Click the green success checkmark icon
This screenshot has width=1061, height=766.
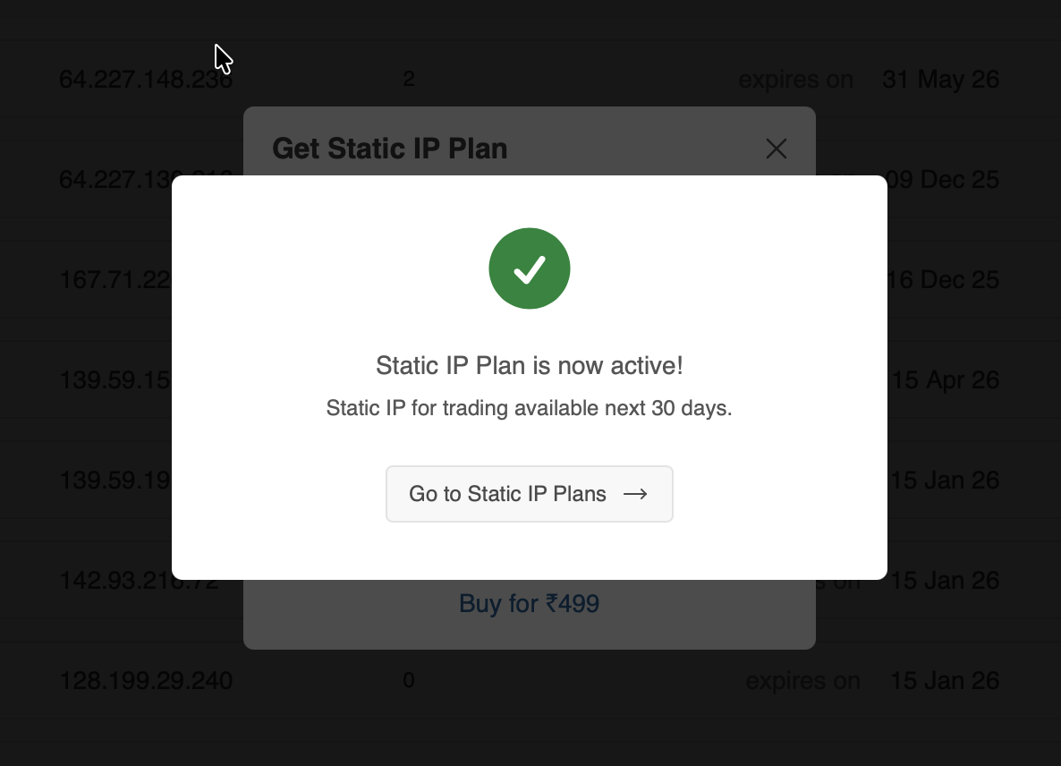pos(529,268)
